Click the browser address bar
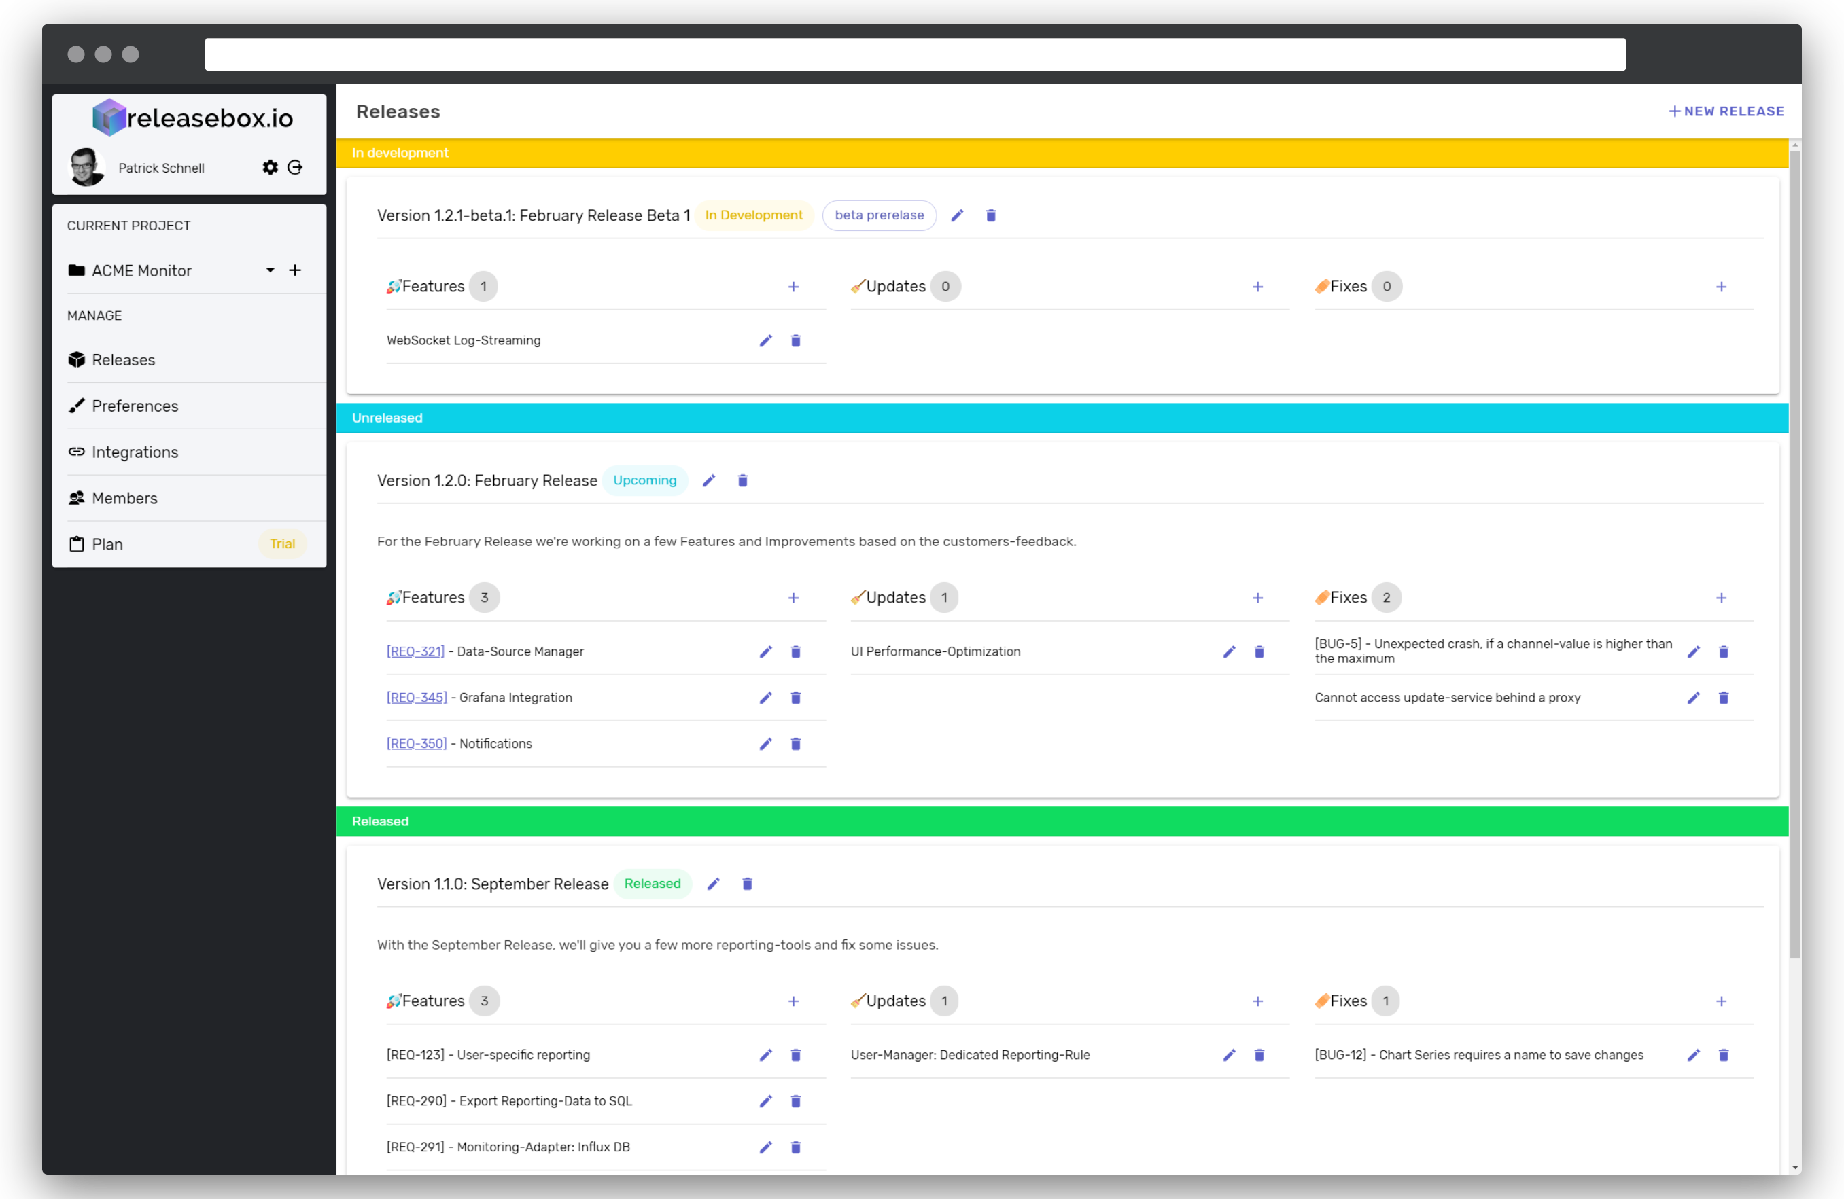The height and width of the screenshot is (1199, 1844). pos(915,54)
